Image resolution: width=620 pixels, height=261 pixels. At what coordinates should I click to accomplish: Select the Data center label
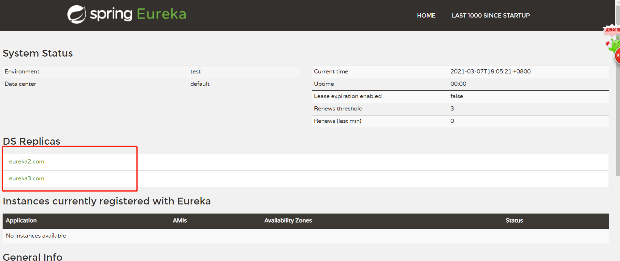point(20,84)
